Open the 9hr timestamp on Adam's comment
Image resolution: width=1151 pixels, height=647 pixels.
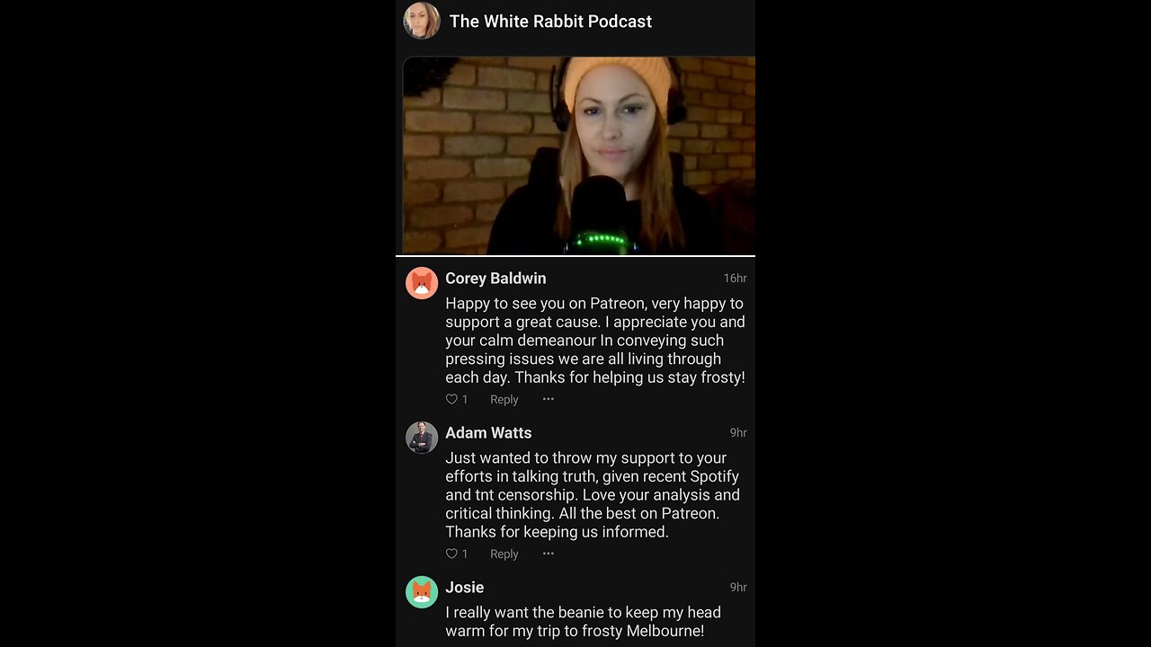point(738,433)
